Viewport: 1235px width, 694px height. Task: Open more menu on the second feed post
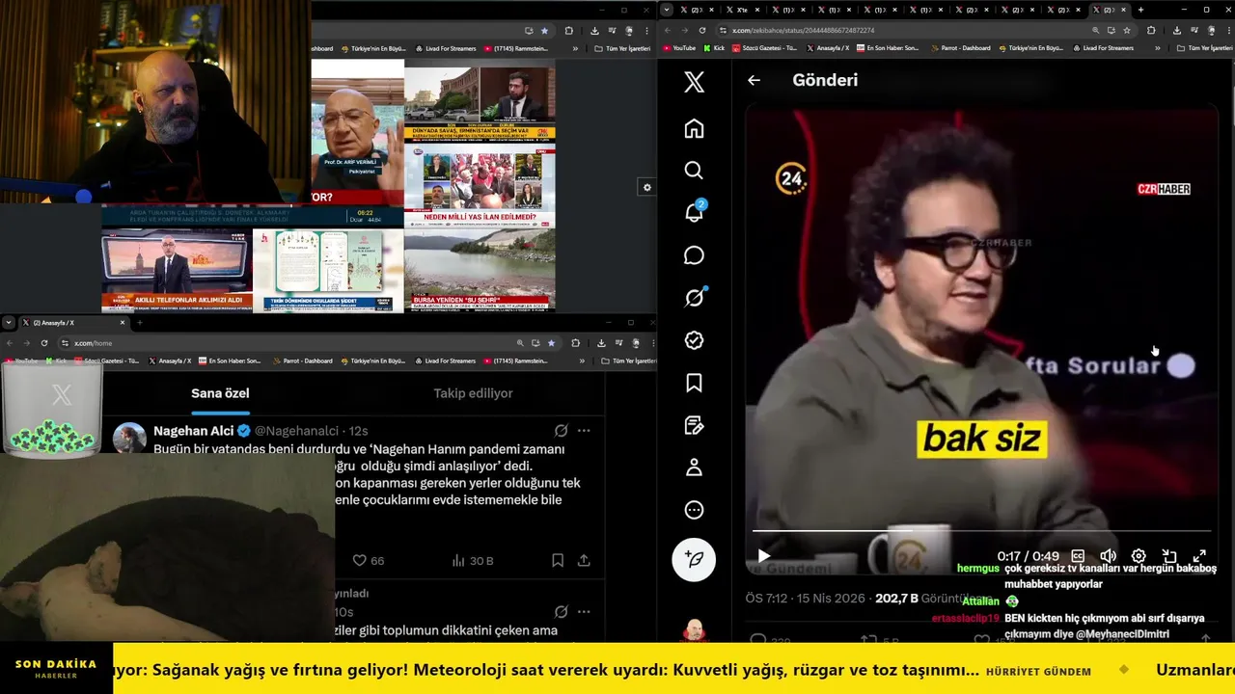pos(584,612)
